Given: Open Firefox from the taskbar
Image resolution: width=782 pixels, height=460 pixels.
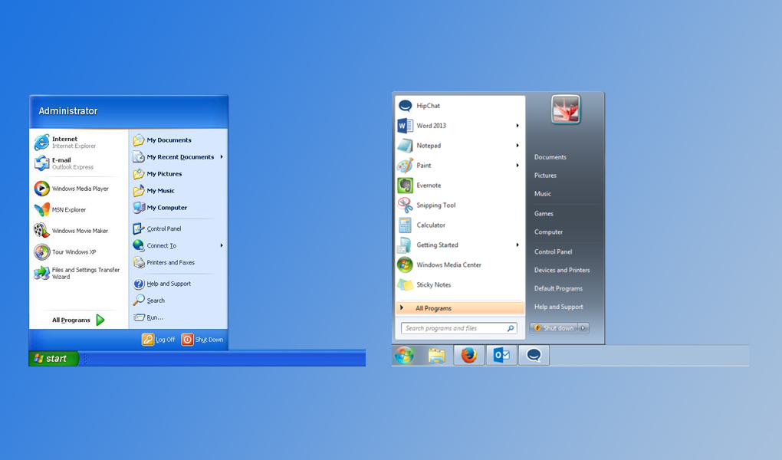Looking at the screenshot, I should tap(468, 355).
